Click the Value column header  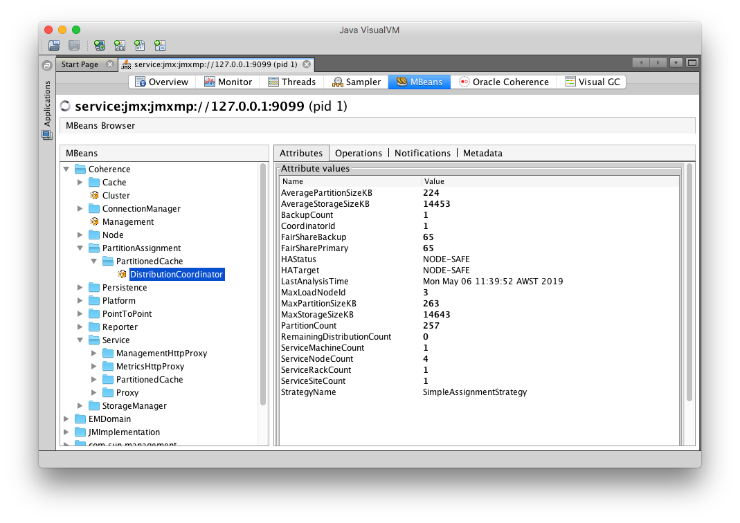click(550, 181)
